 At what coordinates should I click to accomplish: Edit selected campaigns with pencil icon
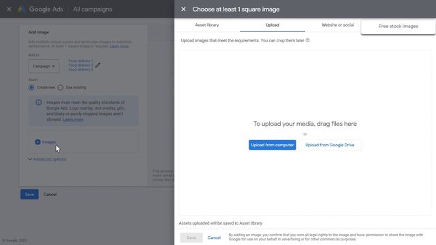pyautogui.click(x=97, y=65)
